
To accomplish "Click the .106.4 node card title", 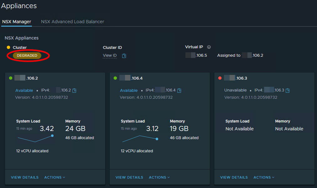I will coord(131,78).
